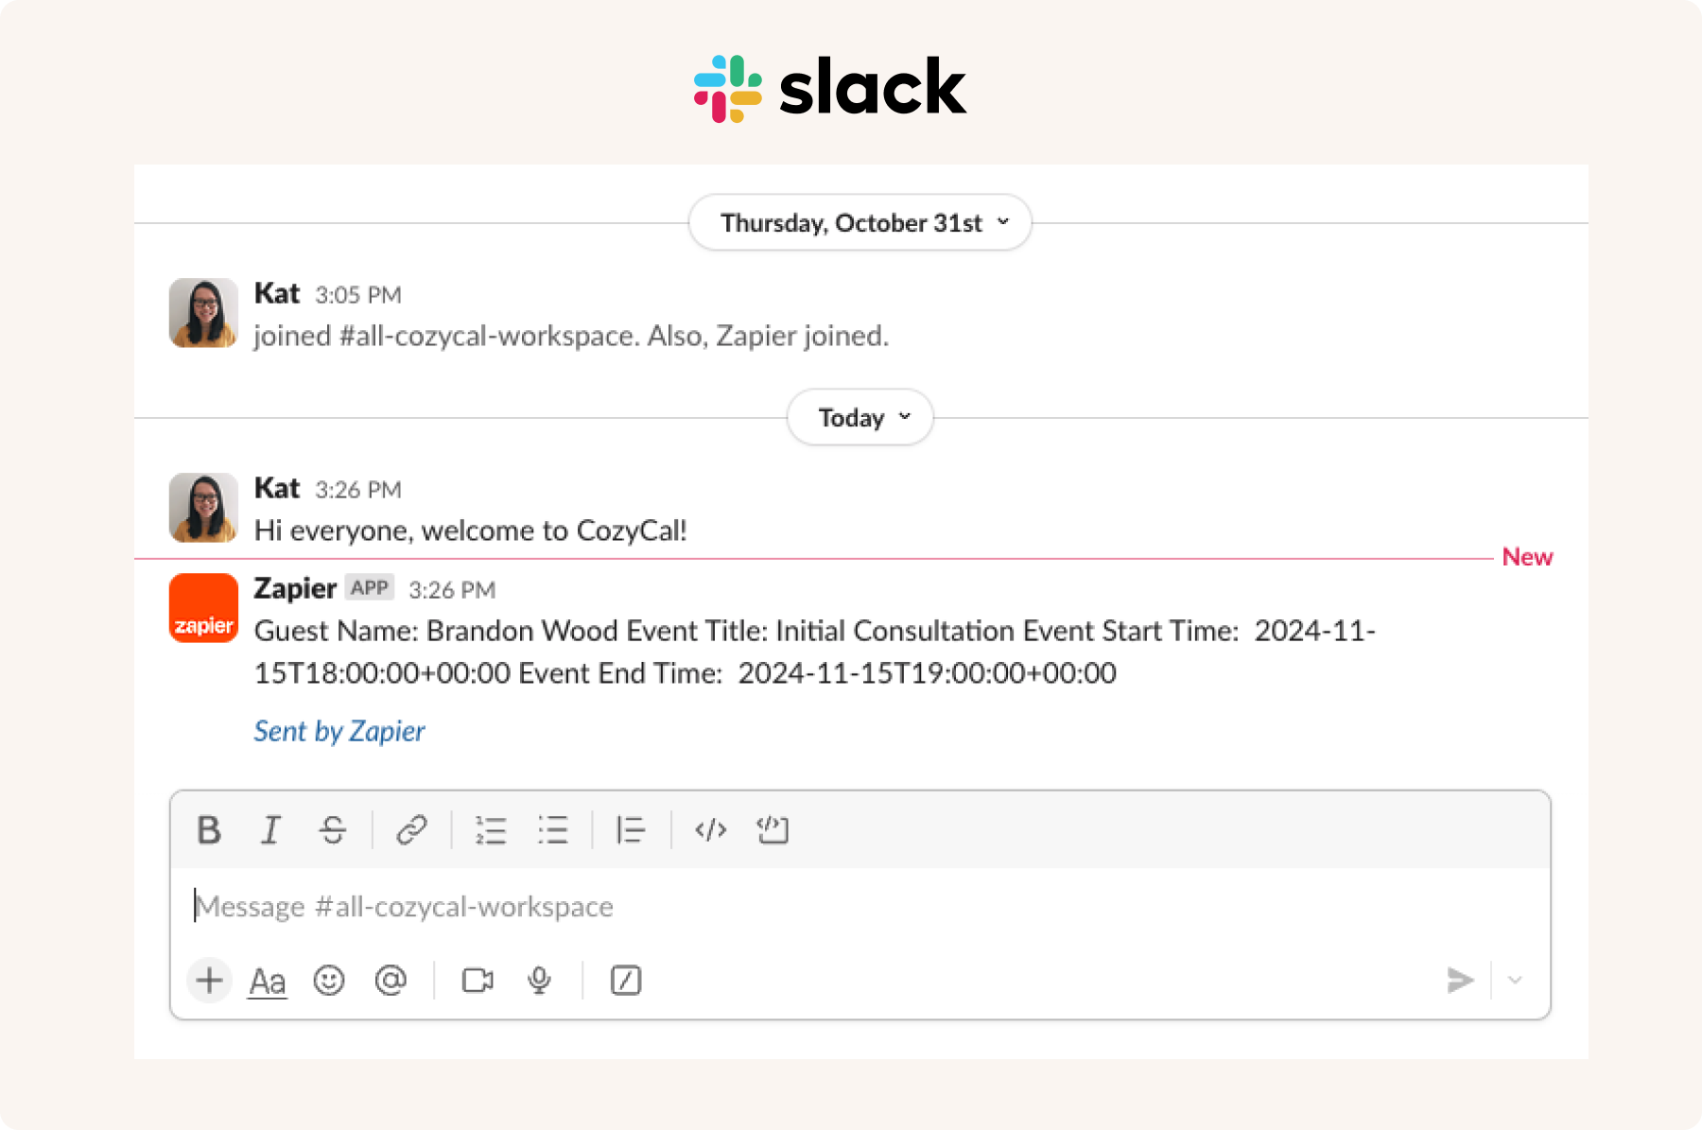1702x1130 pixels.
Task: Send the message with the paper plane button
Action: coord(1460,981)
